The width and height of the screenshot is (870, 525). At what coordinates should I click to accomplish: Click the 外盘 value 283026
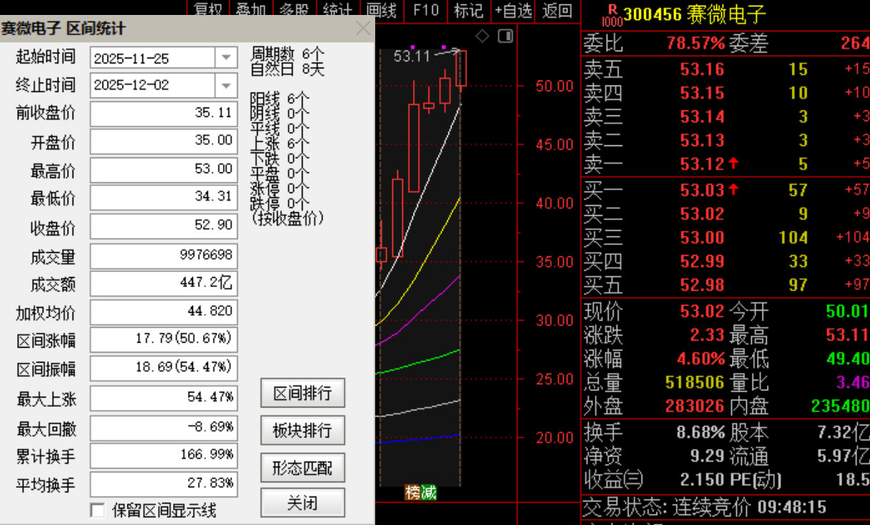[x=695, y=406]
